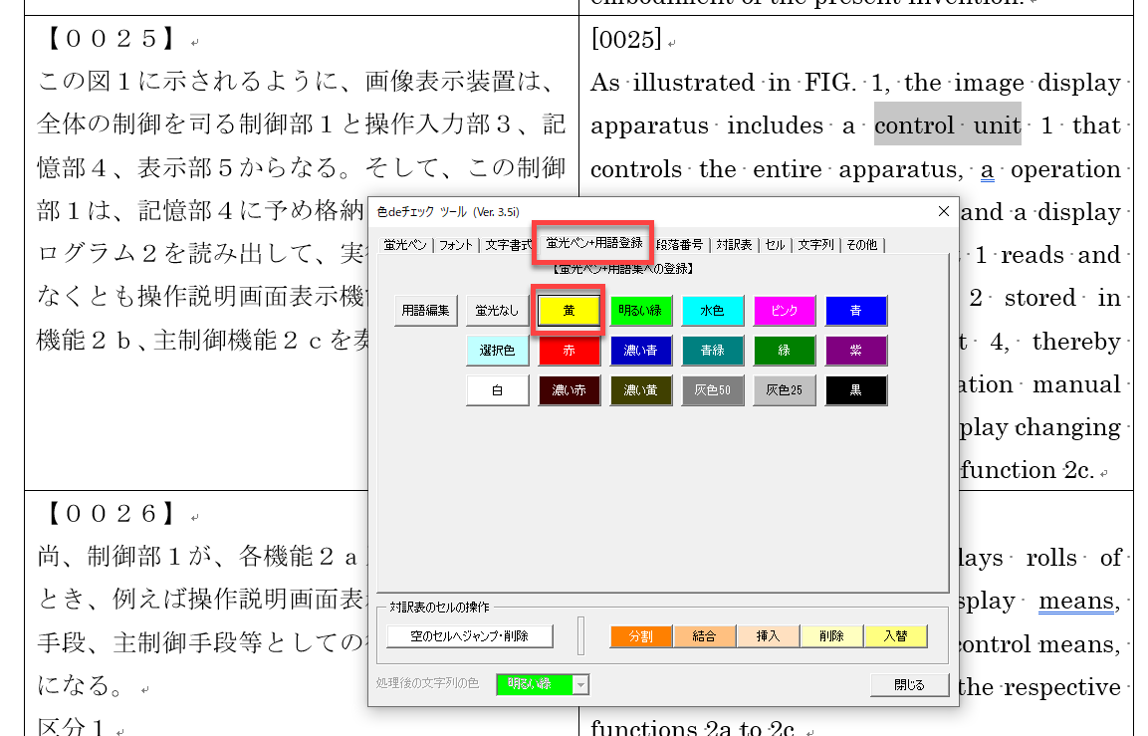Expand the 処理後の文字列の色 dropdown
This screenshot has width=1148, height=736.
[581, 684]
